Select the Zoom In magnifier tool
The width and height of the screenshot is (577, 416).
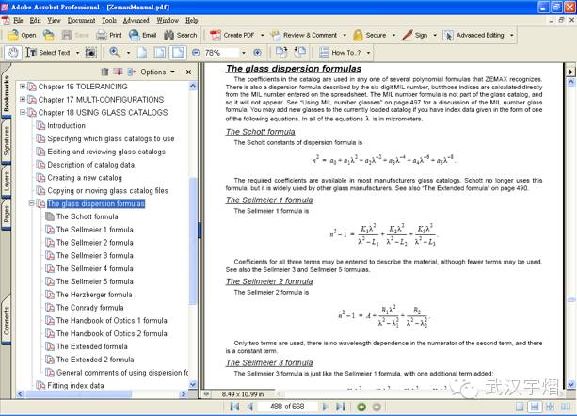(115, 53)
